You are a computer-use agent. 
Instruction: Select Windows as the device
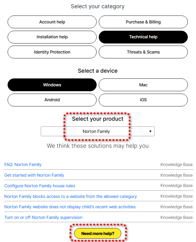[x=52, y=85]
